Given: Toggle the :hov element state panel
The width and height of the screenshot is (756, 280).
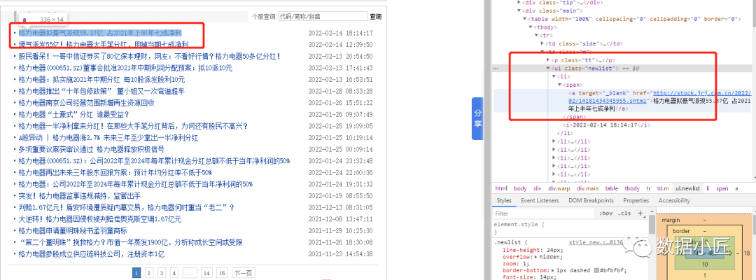Looking at the screenshot, I should point(605,213).
